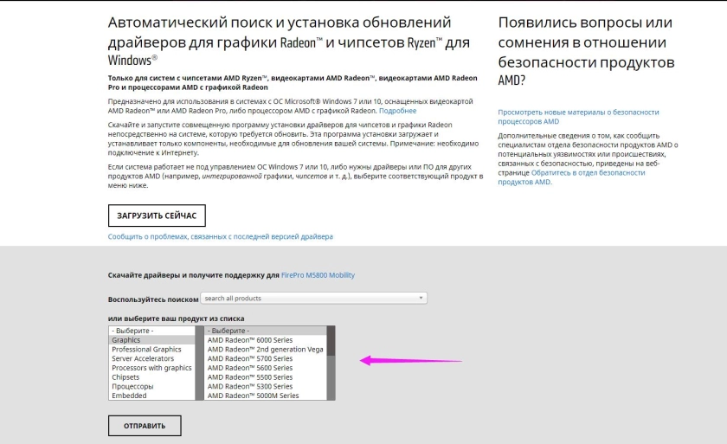Screen dimensions: 727x444
Task: Select AMD Radeon 5600 Series
Action: (266, 368)
